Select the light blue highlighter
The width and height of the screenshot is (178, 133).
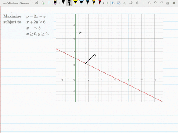[x=81, y=3]
